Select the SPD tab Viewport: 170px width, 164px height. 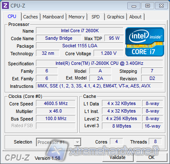96,17
